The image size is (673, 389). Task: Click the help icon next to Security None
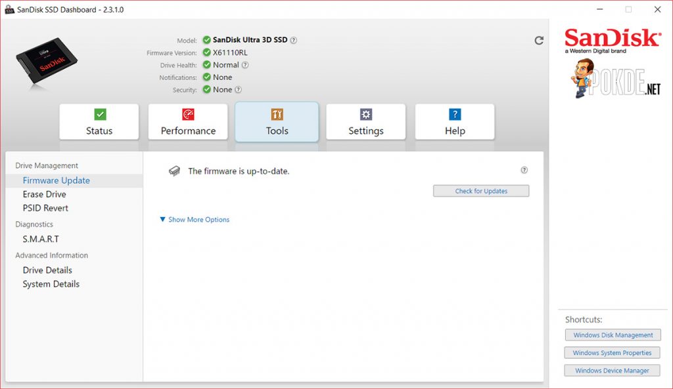coord(238,89)
